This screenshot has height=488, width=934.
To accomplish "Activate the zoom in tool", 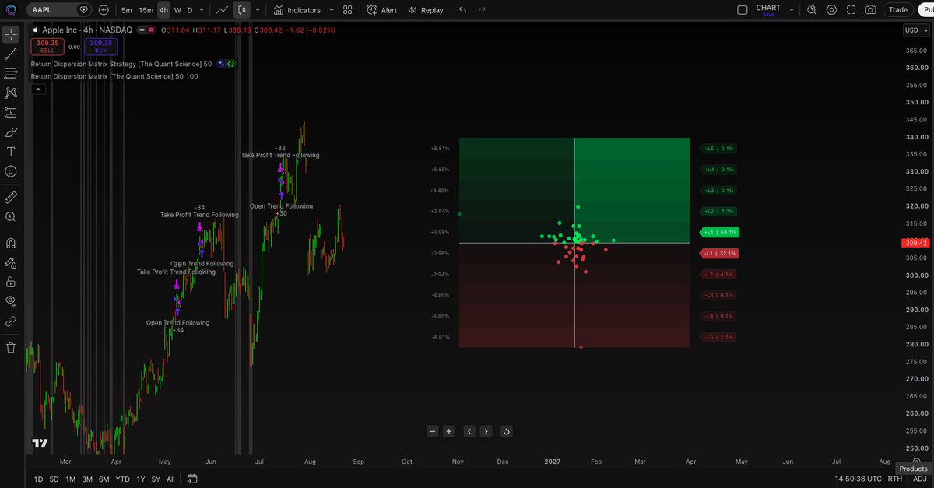I will pyautogui.click(x=11, y=217).
